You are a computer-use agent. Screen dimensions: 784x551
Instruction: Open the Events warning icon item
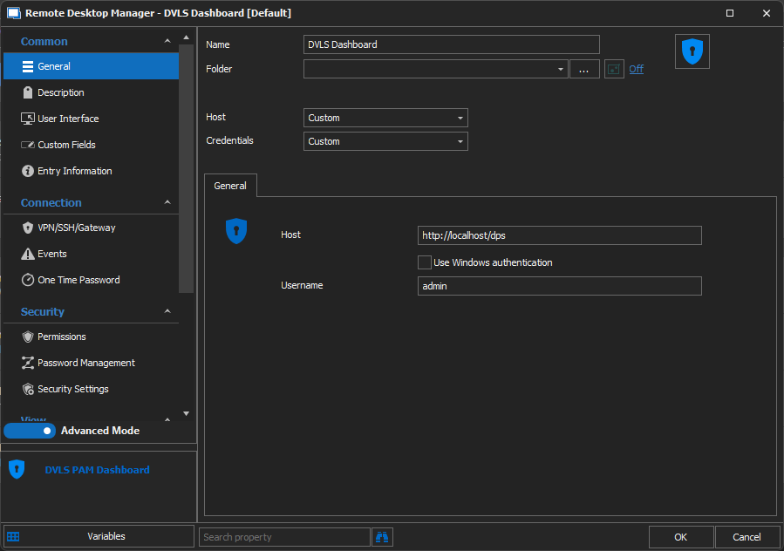(28, 254)
